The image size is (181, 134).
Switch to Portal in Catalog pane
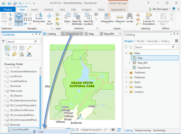[x=140, y=41]
